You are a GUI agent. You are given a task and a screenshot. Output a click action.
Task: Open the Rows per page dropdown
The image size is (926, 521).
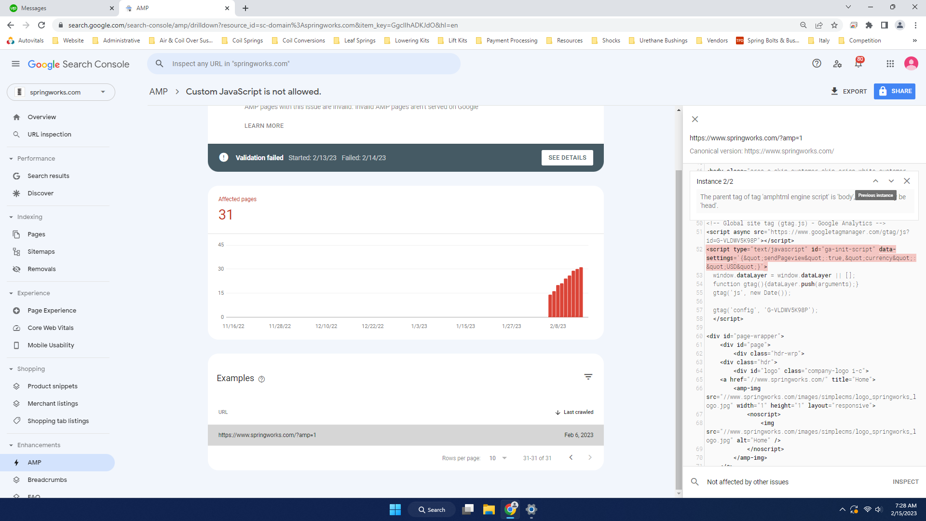498,458
